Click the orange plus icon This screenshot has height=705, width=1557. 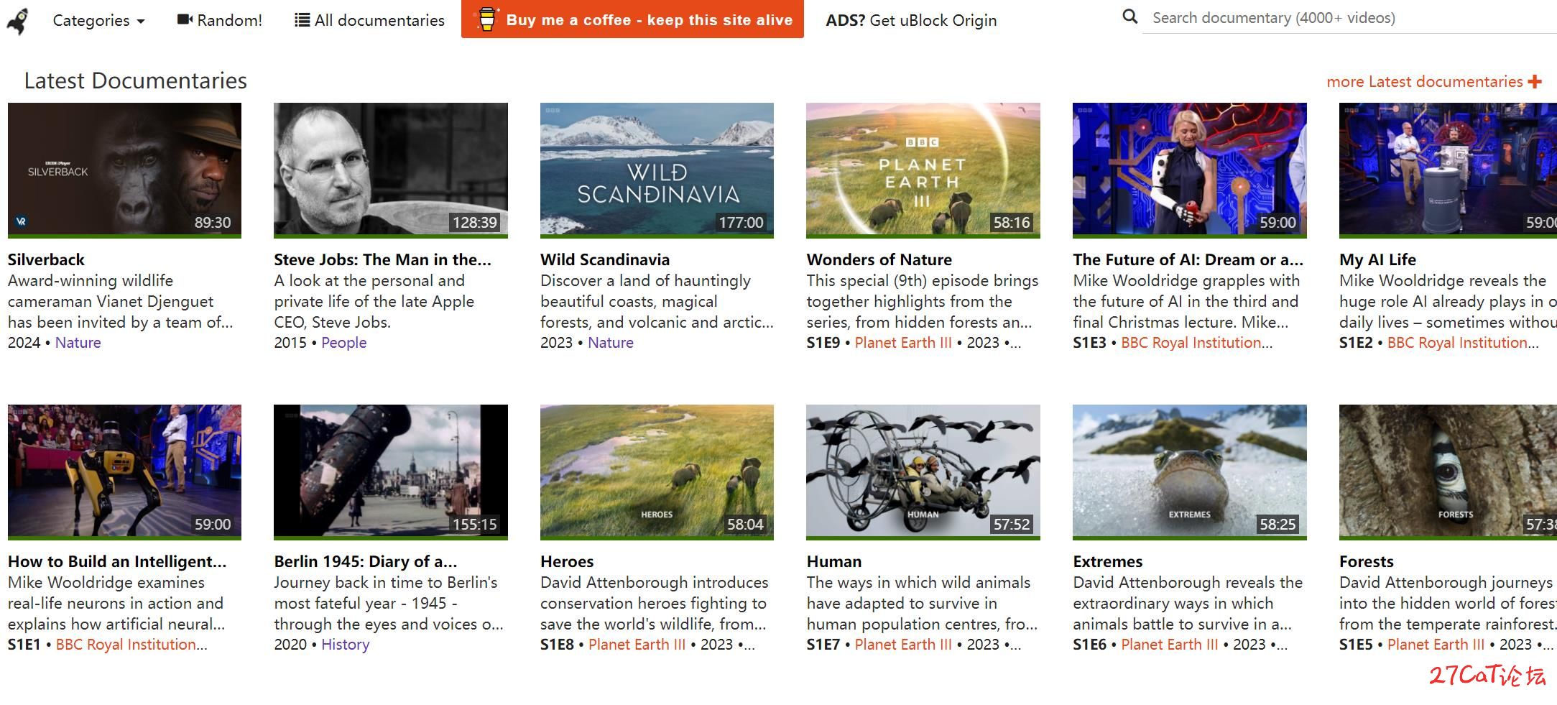pyautogui.click(x=1535, y=82)
